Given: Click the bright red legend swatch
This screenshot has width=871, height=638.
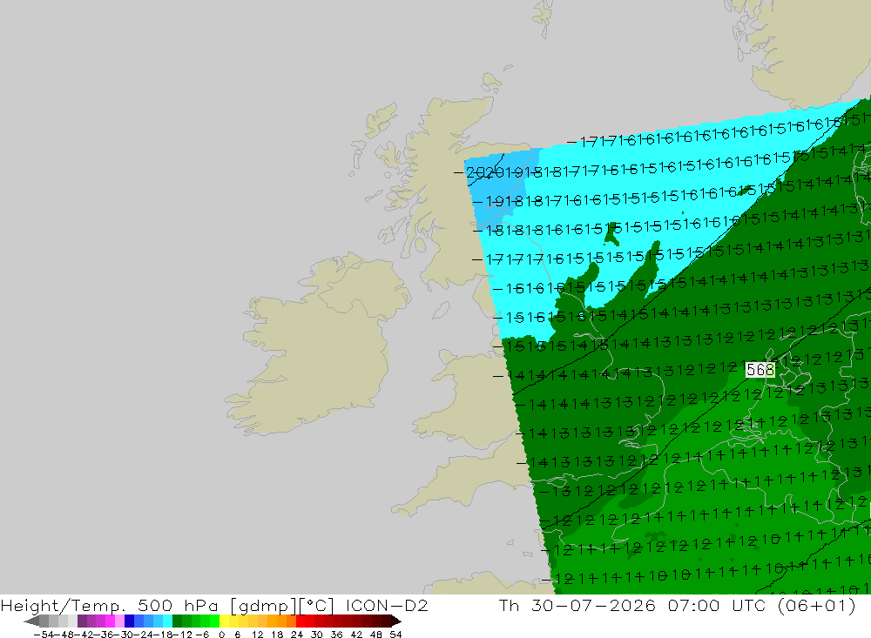Looking at the screenshot, I should 300,621.
